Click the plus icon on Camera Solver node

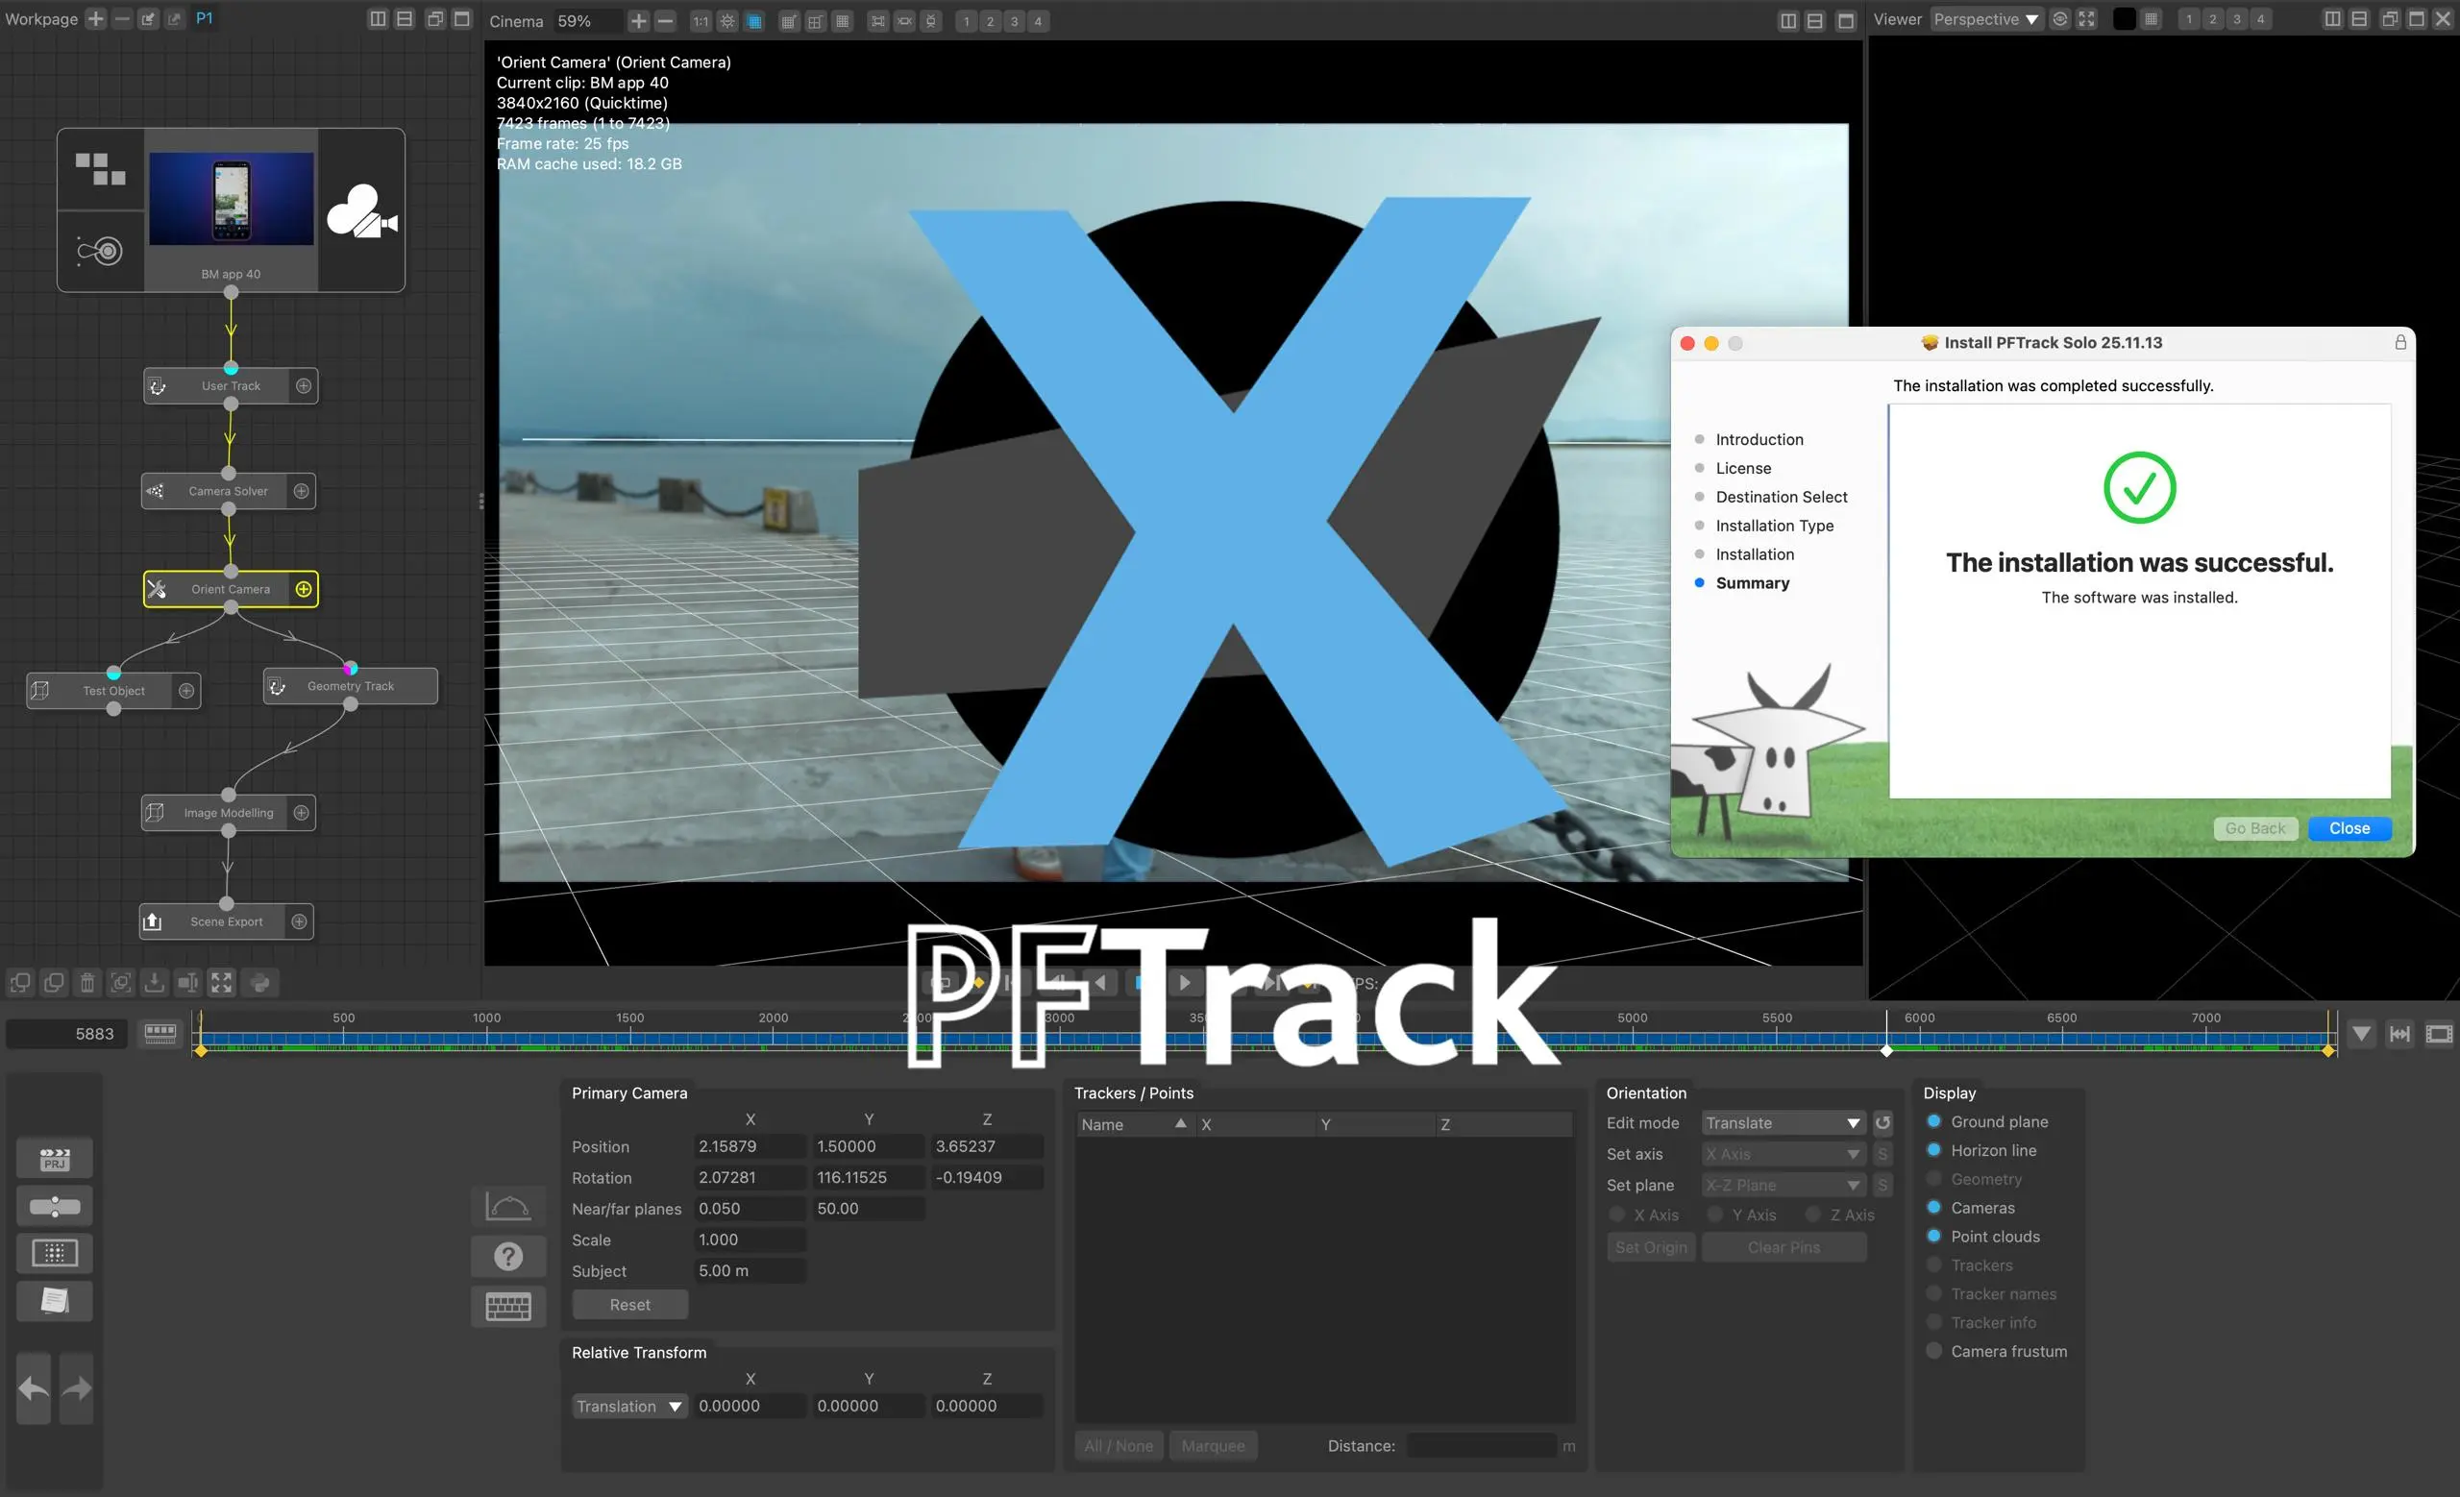[x=302, y=491]
